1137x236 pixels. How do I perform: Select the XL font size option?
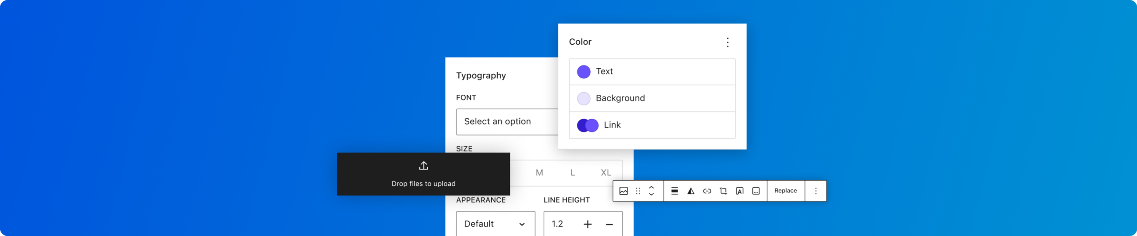(x=606, y=173)
